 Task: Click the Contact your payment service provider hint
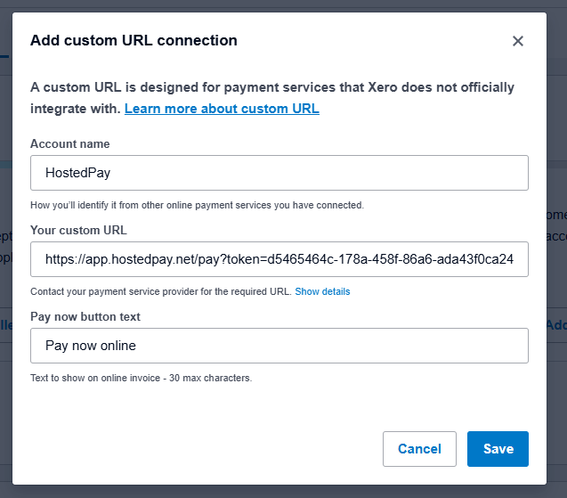click(x=161, y=291)
